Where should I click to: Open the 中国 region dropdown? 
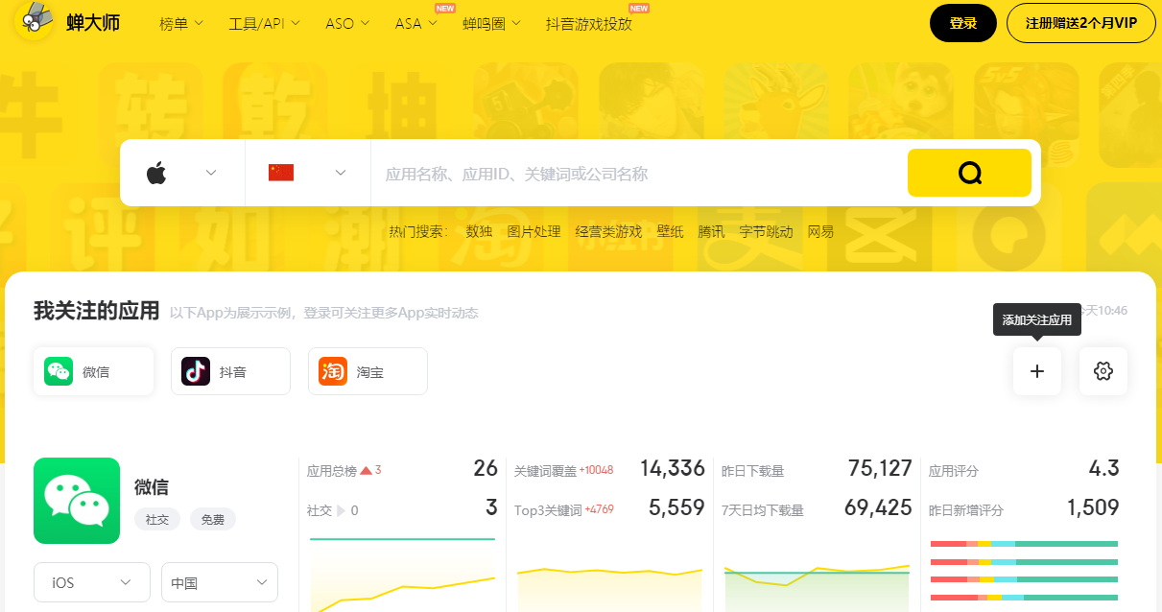220,582
